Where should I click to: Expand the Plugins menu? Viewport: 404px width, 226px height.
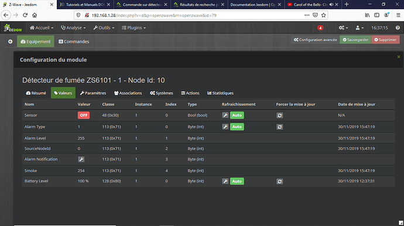pyautogui.click(x=133, y=28)
